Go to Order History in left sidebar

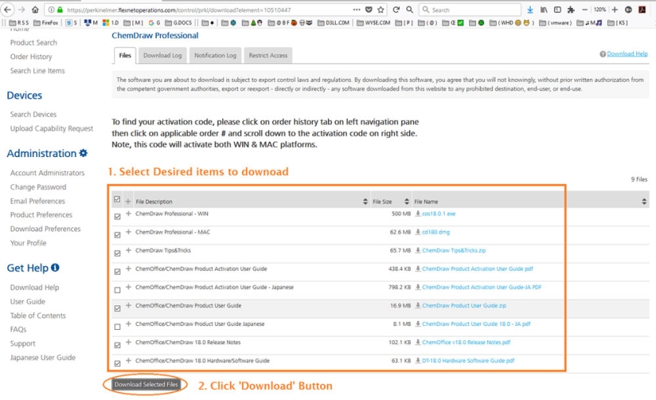point(31,57)
